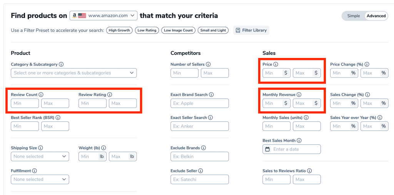
Task: Apply the Low Rating preset
Action: tap(147, 30)
